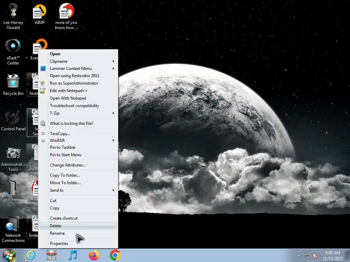
Task: Select Open With Notepad
Action: [x=78, y=98]
